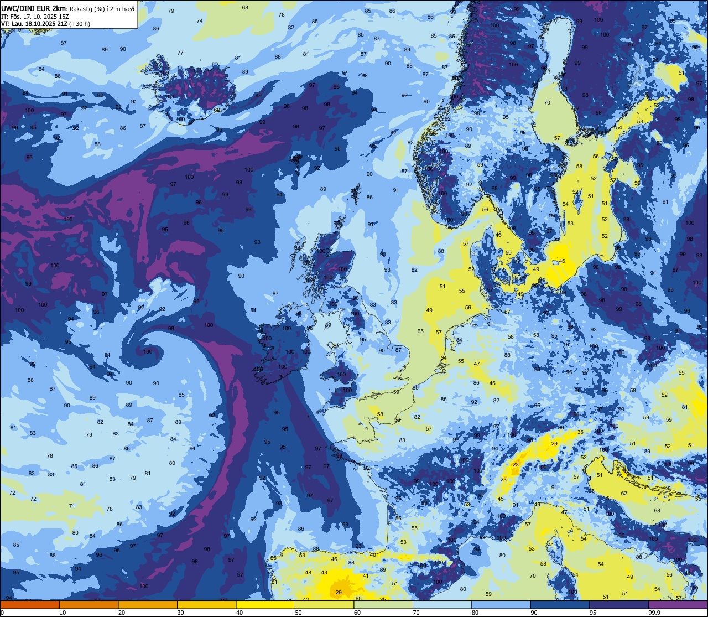This screenshot has width=708, height=617.
Task: Click the 71 value in the southwest Atlantic
Action: [x=72, y=506]
